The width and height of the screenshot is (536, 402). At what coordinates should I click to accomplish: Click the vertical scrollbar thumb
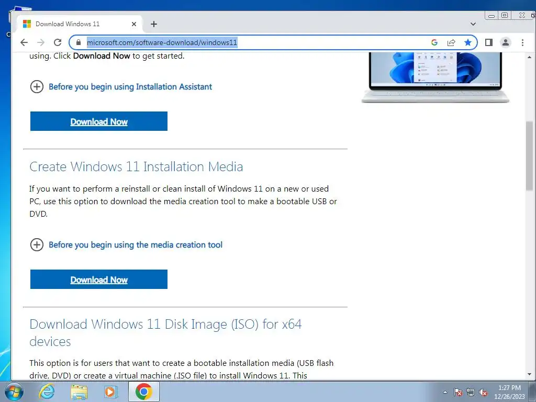tap(530, 155)
